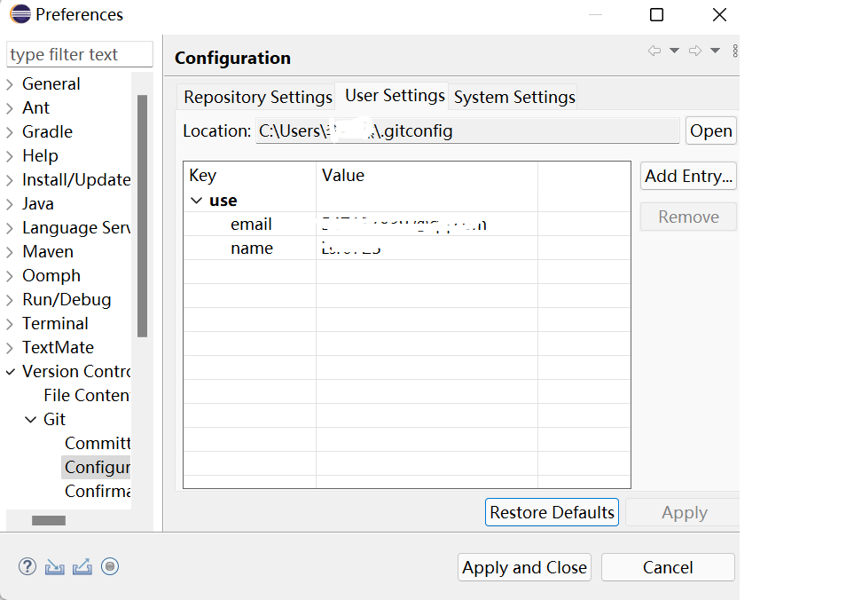Image resolution: width=862 pixels, height=600 pixels.
Task: Go back using the left arrow icon
Action: [654, 51]
